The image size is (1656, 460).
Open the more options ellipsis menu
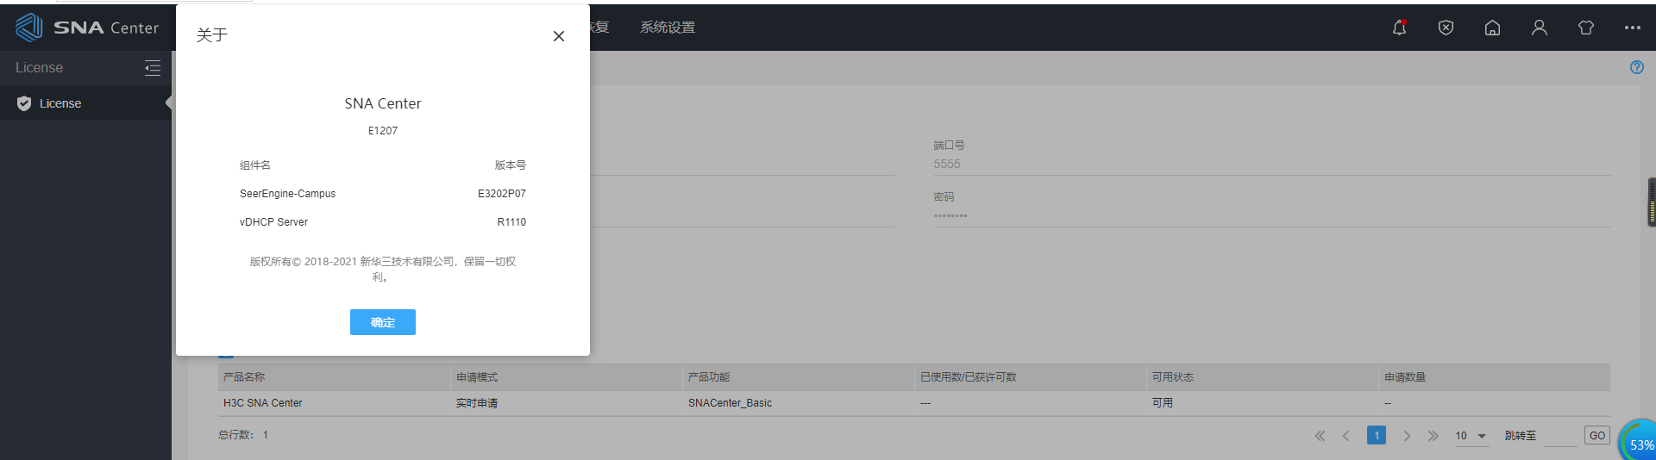1632,28
